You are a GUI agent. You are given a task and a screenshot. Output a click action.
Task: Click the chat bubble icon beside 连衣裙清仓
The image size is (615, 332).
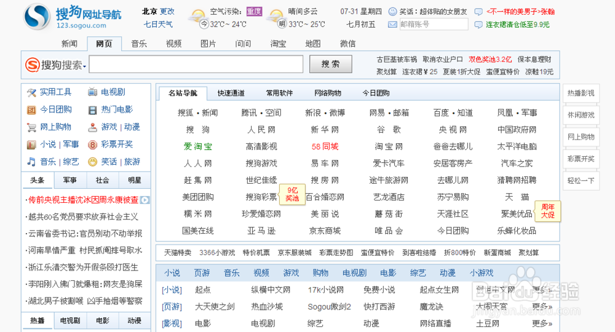478,25
